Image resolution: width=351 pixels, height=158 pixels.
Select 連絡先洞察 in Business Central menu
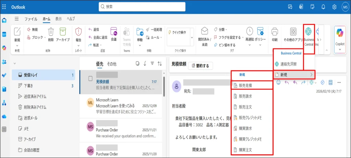pos(291,64)
